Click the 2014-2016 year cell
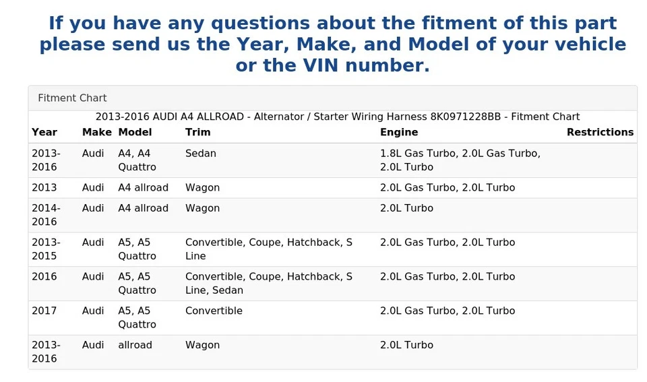647x382 pixels. tap(46, 215)
